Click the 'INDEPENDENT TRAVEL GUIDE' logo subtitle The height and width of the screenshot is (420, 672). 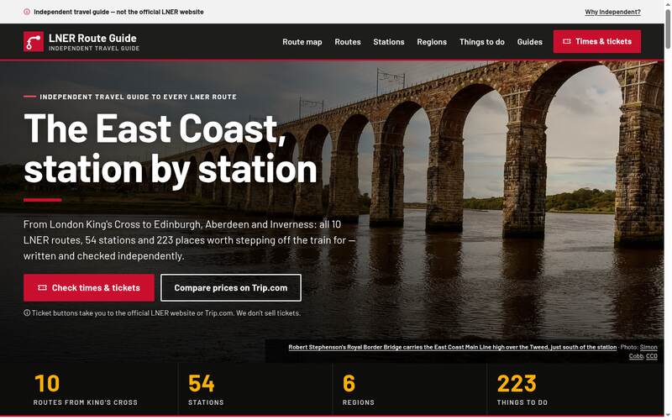click(x=94, y=49)
